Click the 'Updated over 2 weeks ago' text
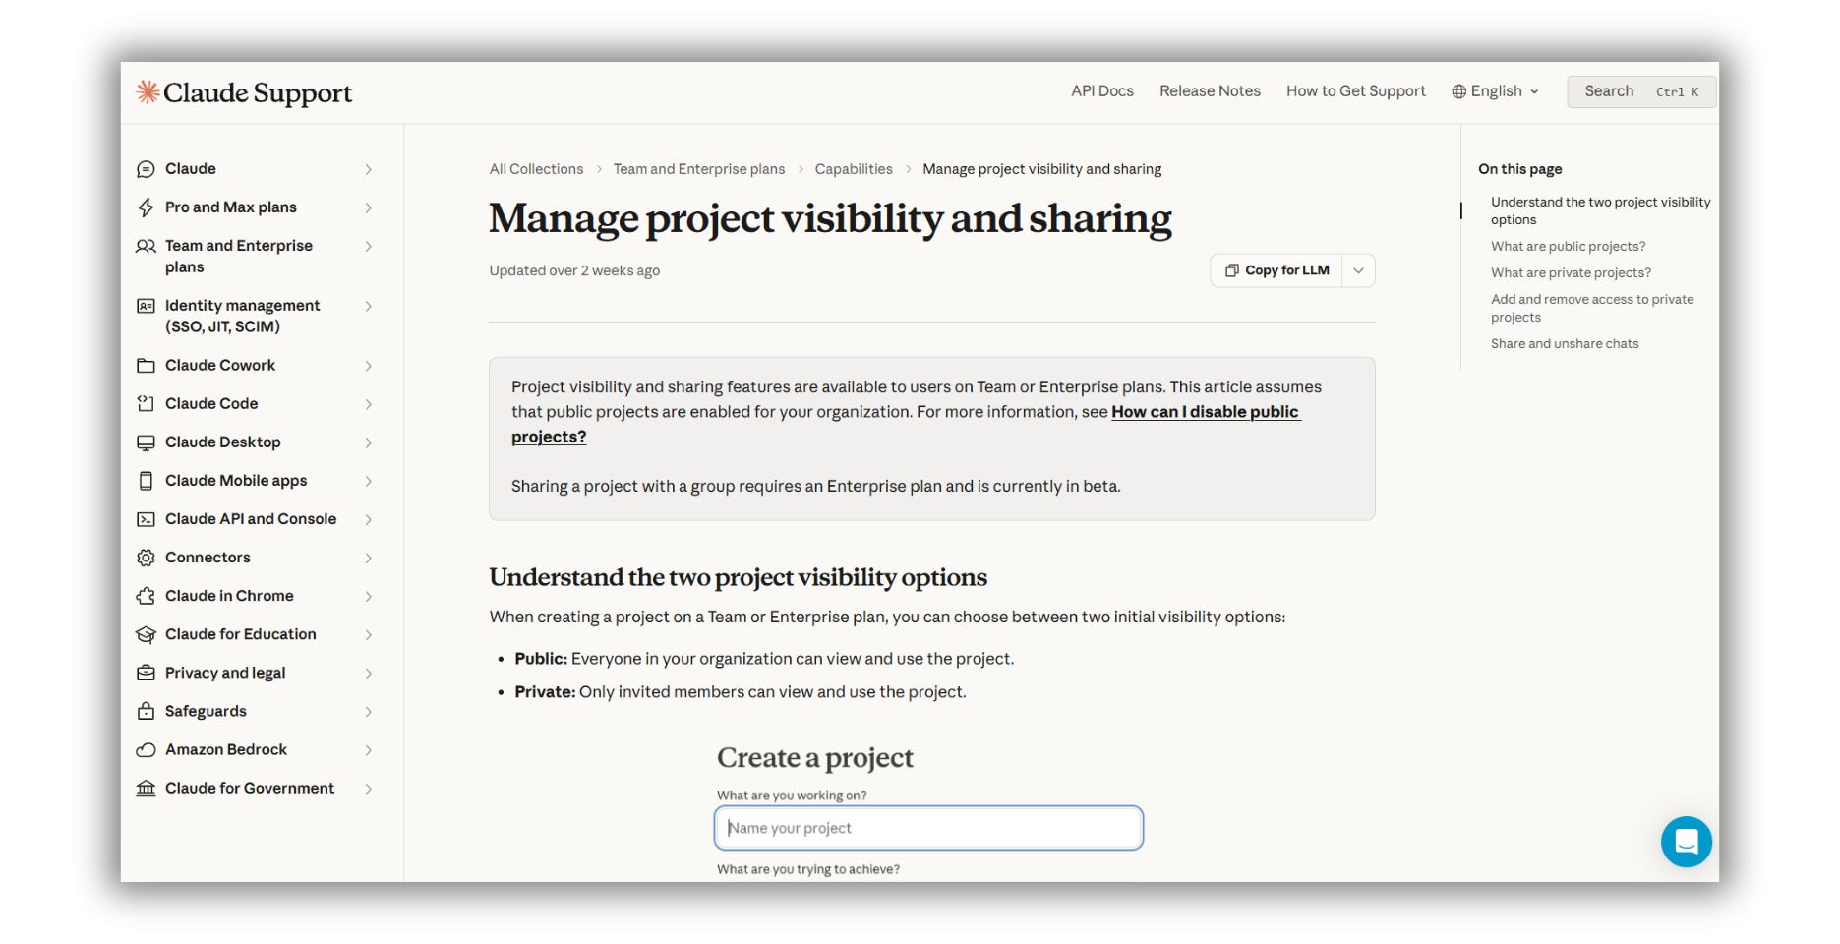The width and height of the screenshot is (1840, 944). 574,271
